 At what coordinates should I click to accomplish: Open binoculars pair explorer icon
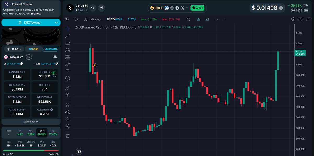pos(55,57)
